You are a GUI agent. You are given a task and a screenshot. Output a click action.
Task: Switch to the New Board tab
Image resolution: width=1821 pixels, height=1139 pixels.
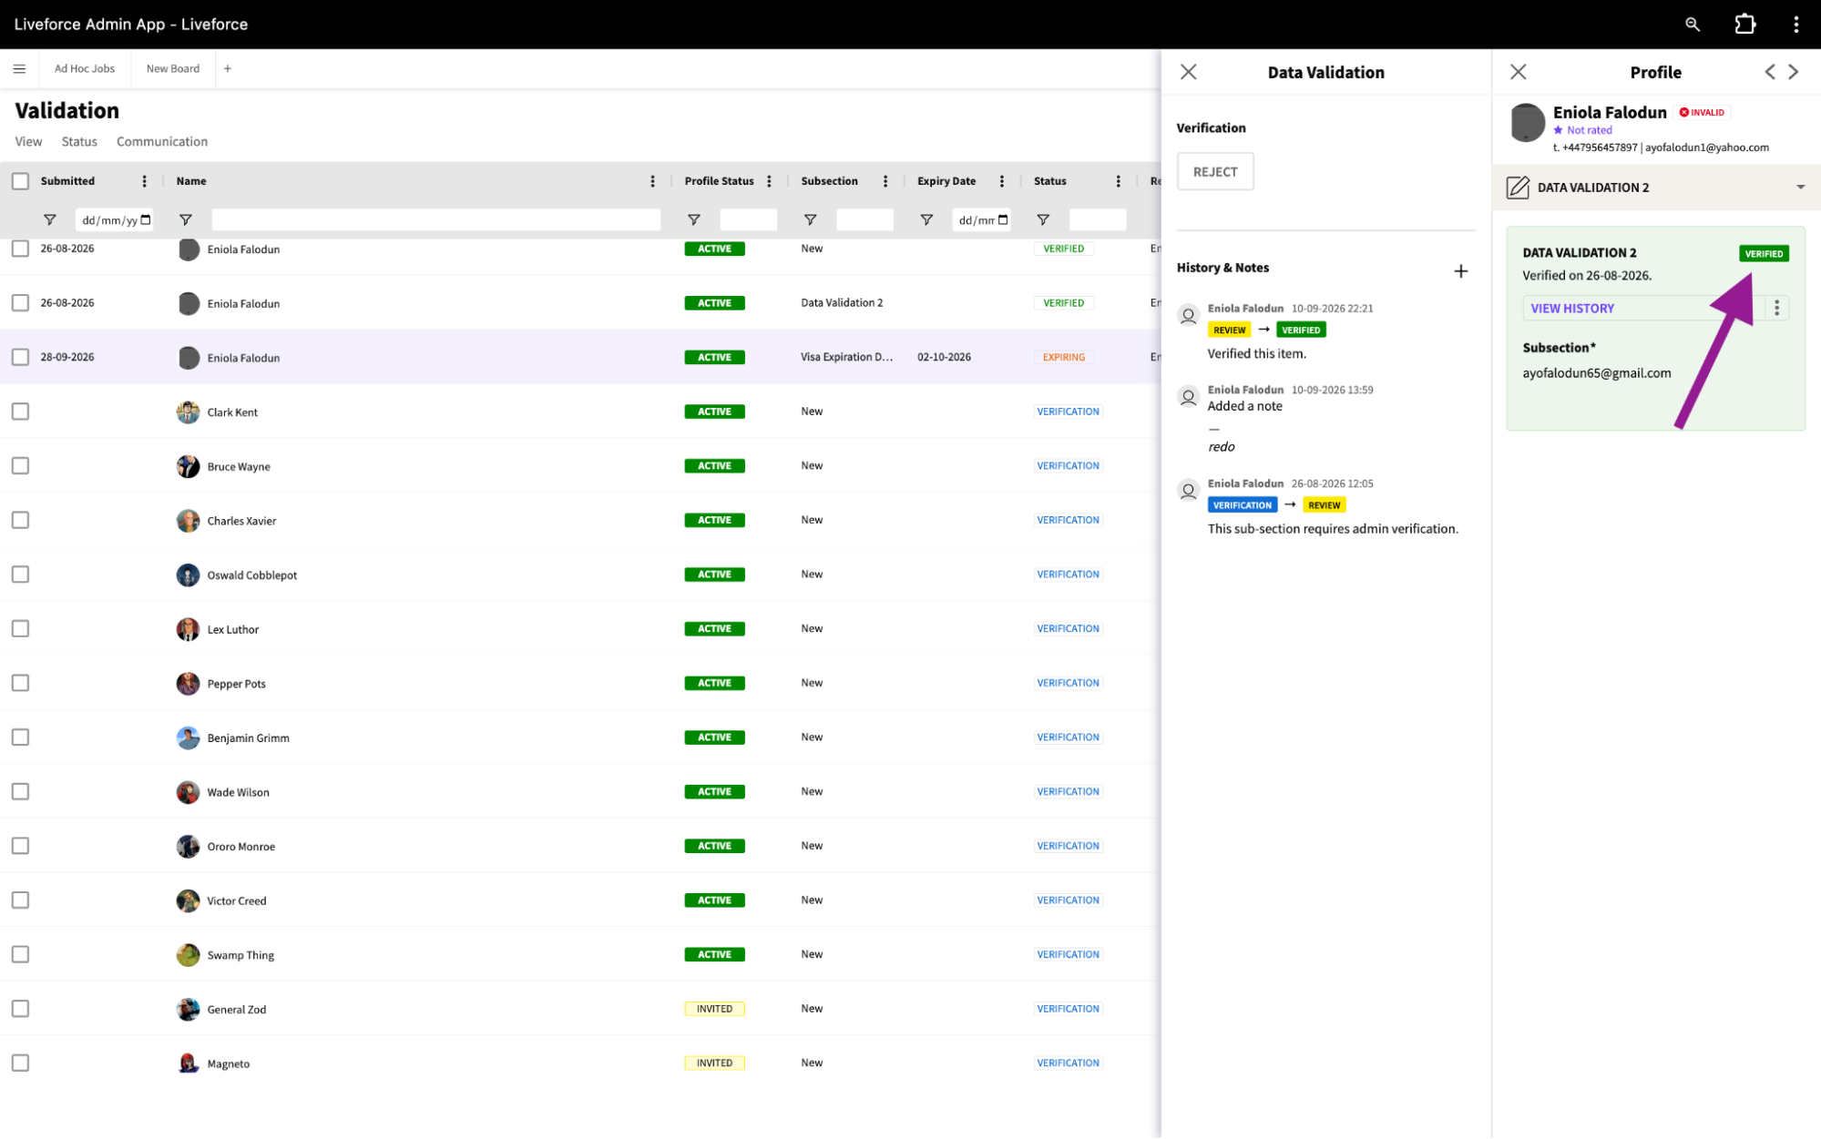click(173, 68)
